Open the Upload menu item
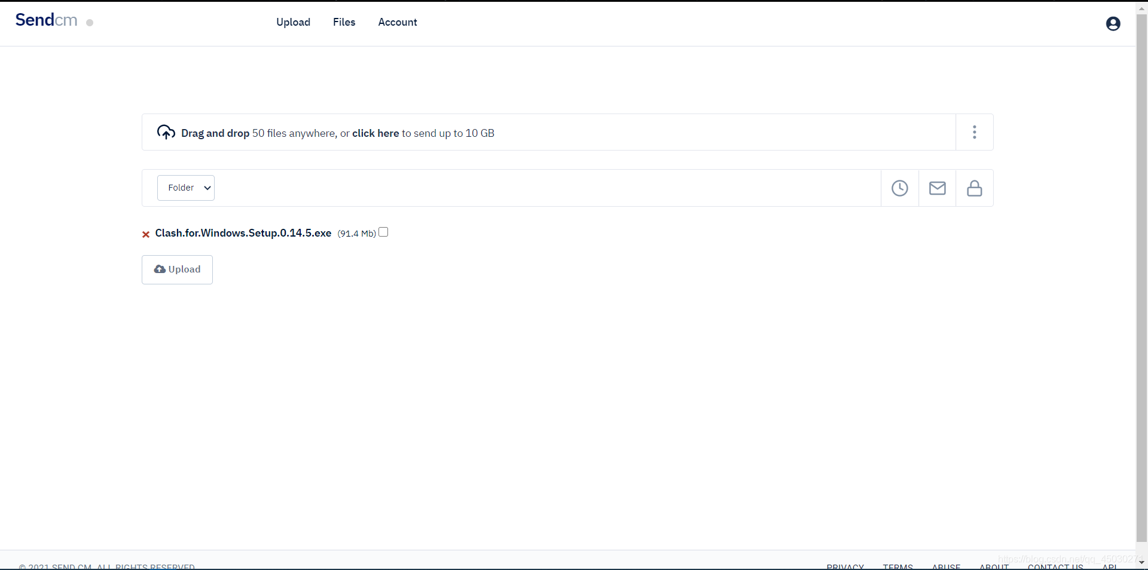The height and width of the screenshot is (570, 1148). pos(293,22)
